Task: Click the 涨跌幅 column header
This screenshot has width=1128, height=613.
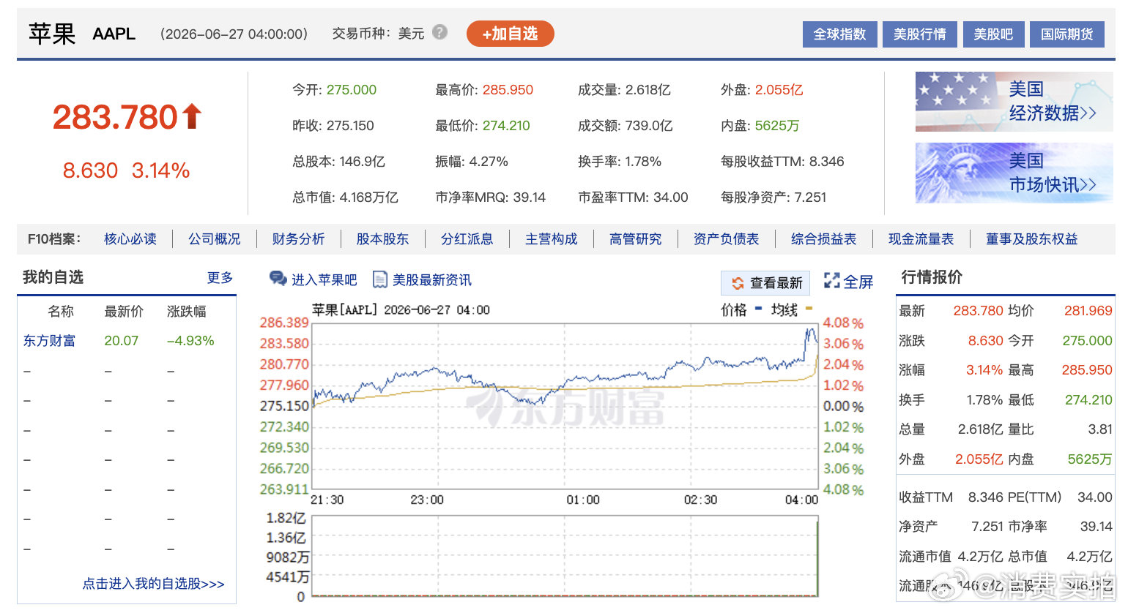Action: [186, 312]
